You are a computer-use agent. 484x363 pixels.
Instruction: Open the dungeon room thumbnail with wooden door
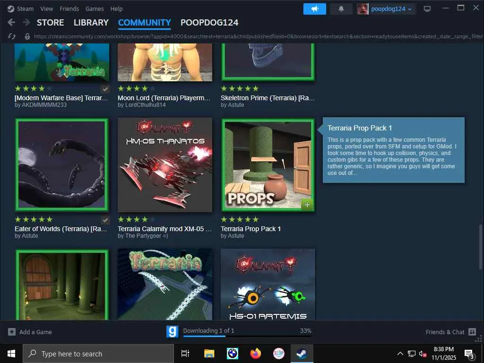[x=62, y=284]
